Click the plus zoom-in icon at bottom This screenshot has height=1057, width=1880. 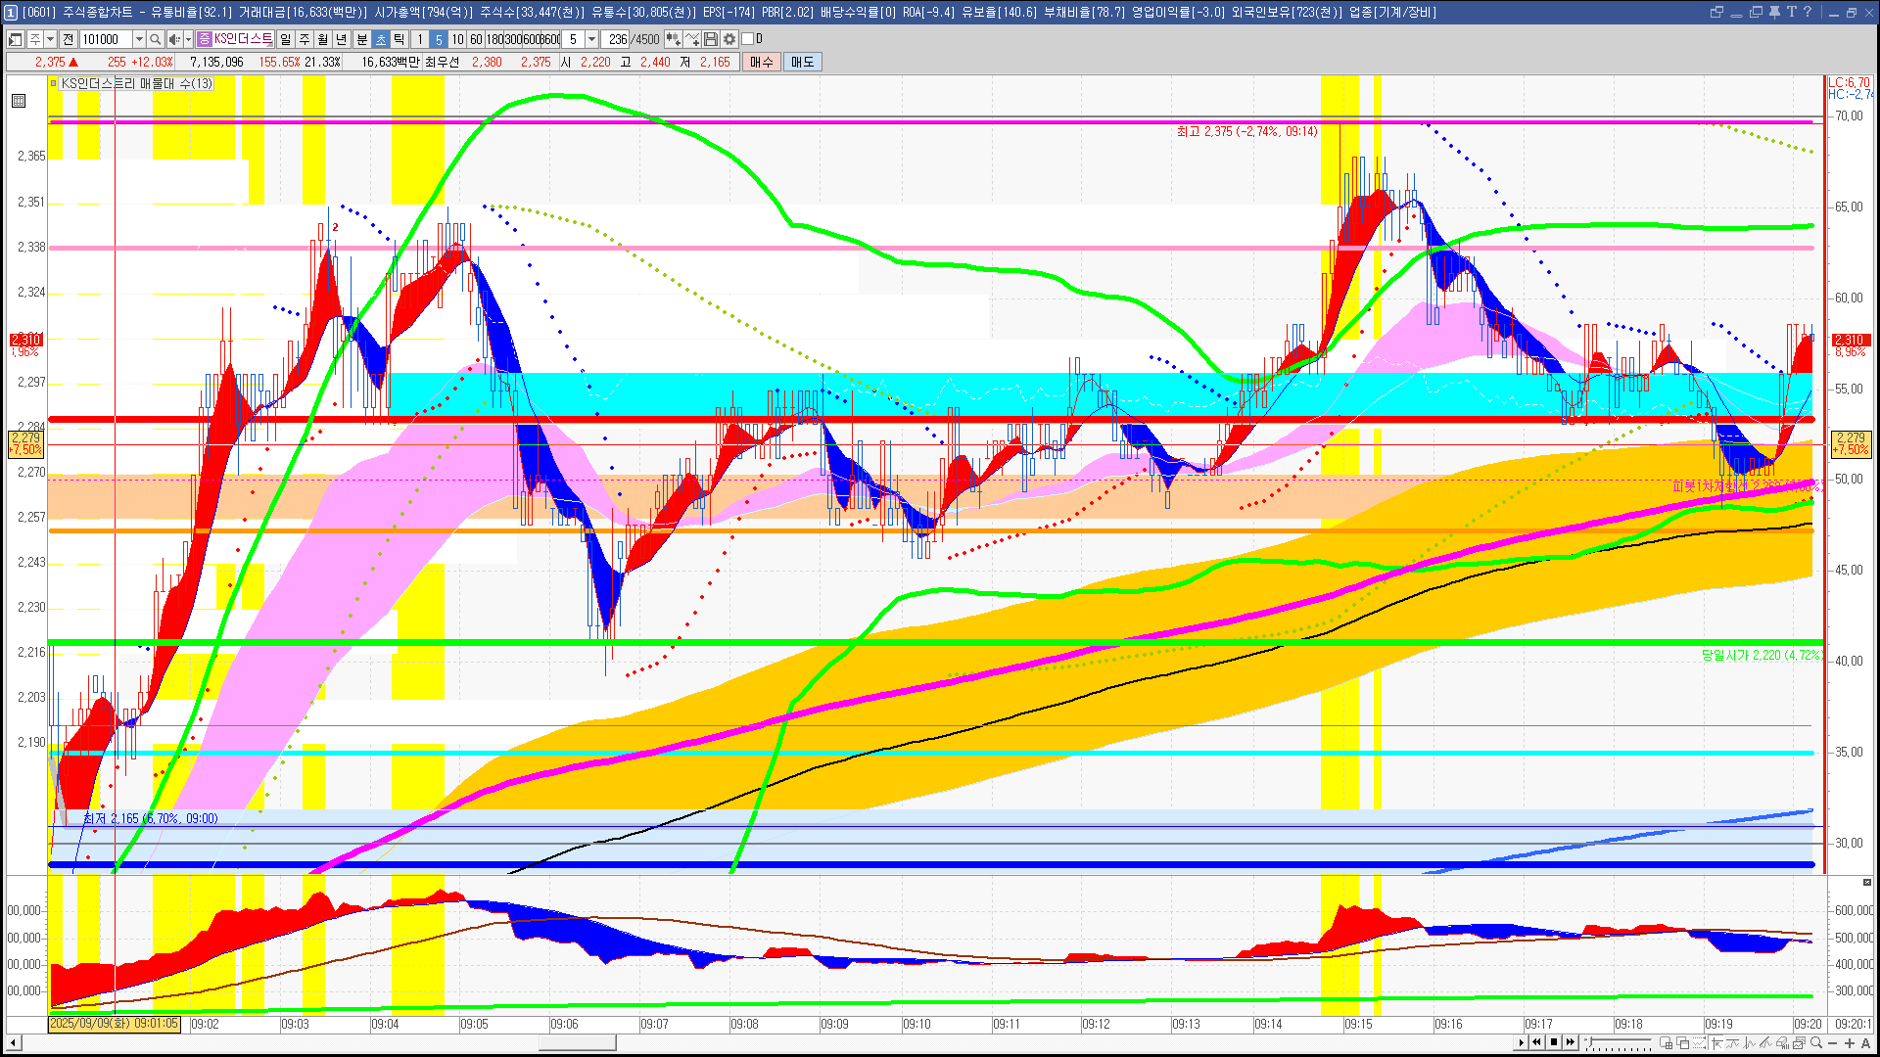(x=1849, y=1043)
